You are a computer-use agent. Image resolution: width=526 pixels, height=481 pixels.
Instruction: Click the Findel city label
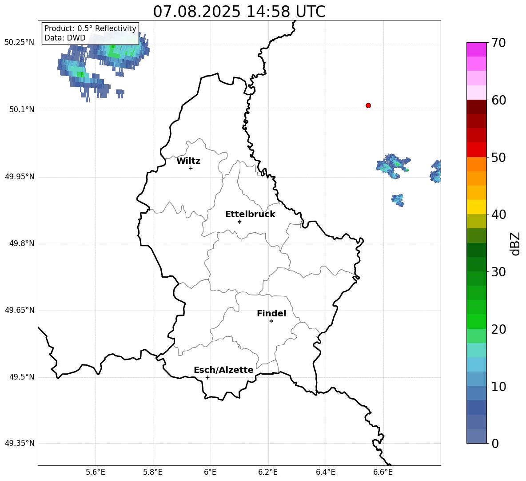(x=271, y=313)
